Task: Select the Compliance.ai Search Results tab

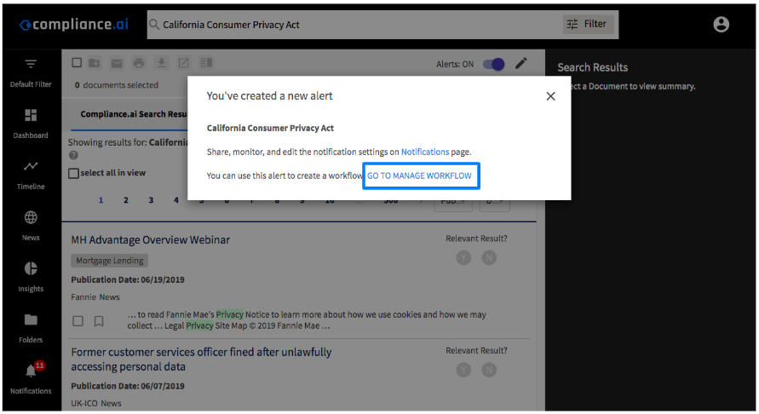Action: (x=133, y=114)
